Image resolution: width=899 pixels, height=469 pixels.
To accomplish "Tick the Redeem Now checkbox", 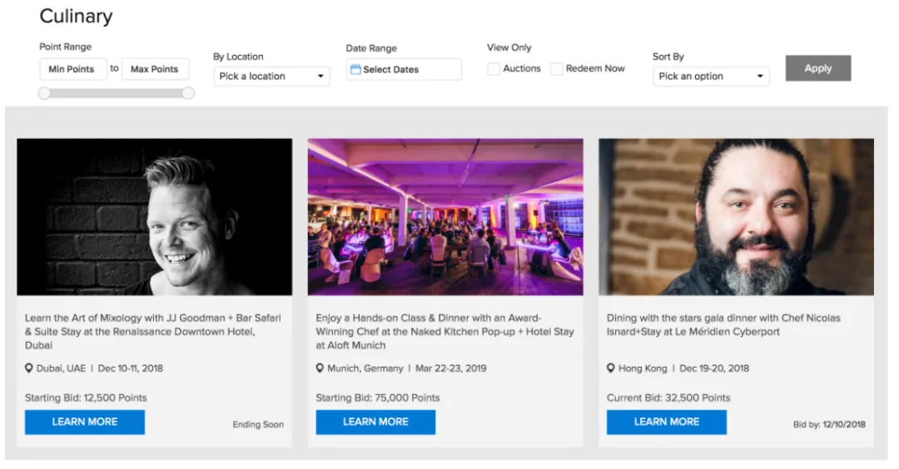I will click(556, 69).
